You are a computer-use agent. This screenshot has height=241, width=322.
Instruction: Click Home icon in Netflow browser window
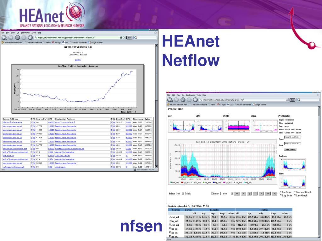[30, 38]
